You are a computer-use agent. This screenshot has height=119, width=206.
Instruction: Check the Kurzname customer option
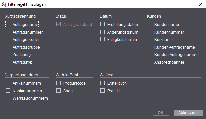pyautogui.click(x=150, y=39)
